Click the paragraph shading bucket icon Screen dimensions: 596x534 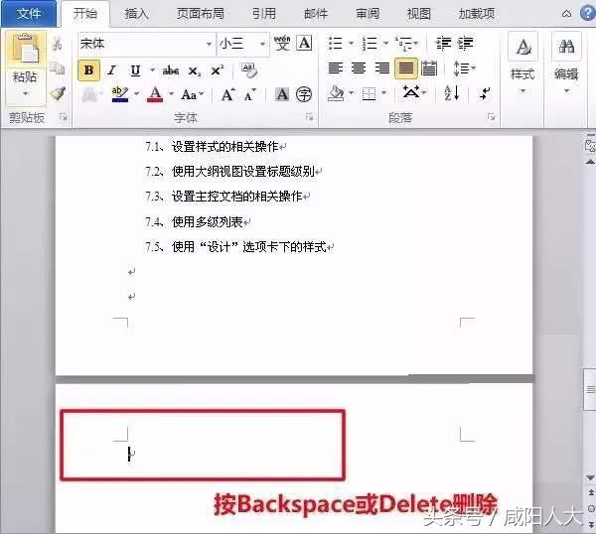[336, 94]
